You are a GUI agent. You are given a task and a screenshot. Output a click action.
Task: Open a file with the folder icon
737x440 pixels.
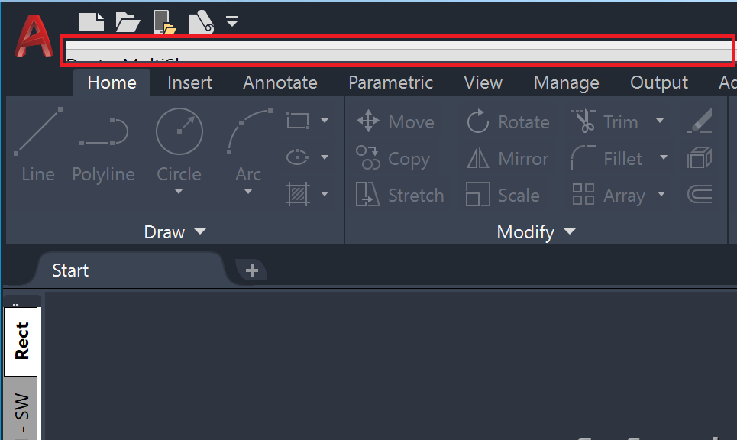point(128,22)
